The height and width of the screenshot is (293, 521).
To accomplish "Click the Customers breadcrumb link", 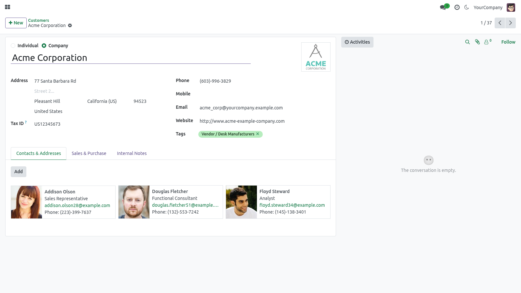I will tap(38, 20).
